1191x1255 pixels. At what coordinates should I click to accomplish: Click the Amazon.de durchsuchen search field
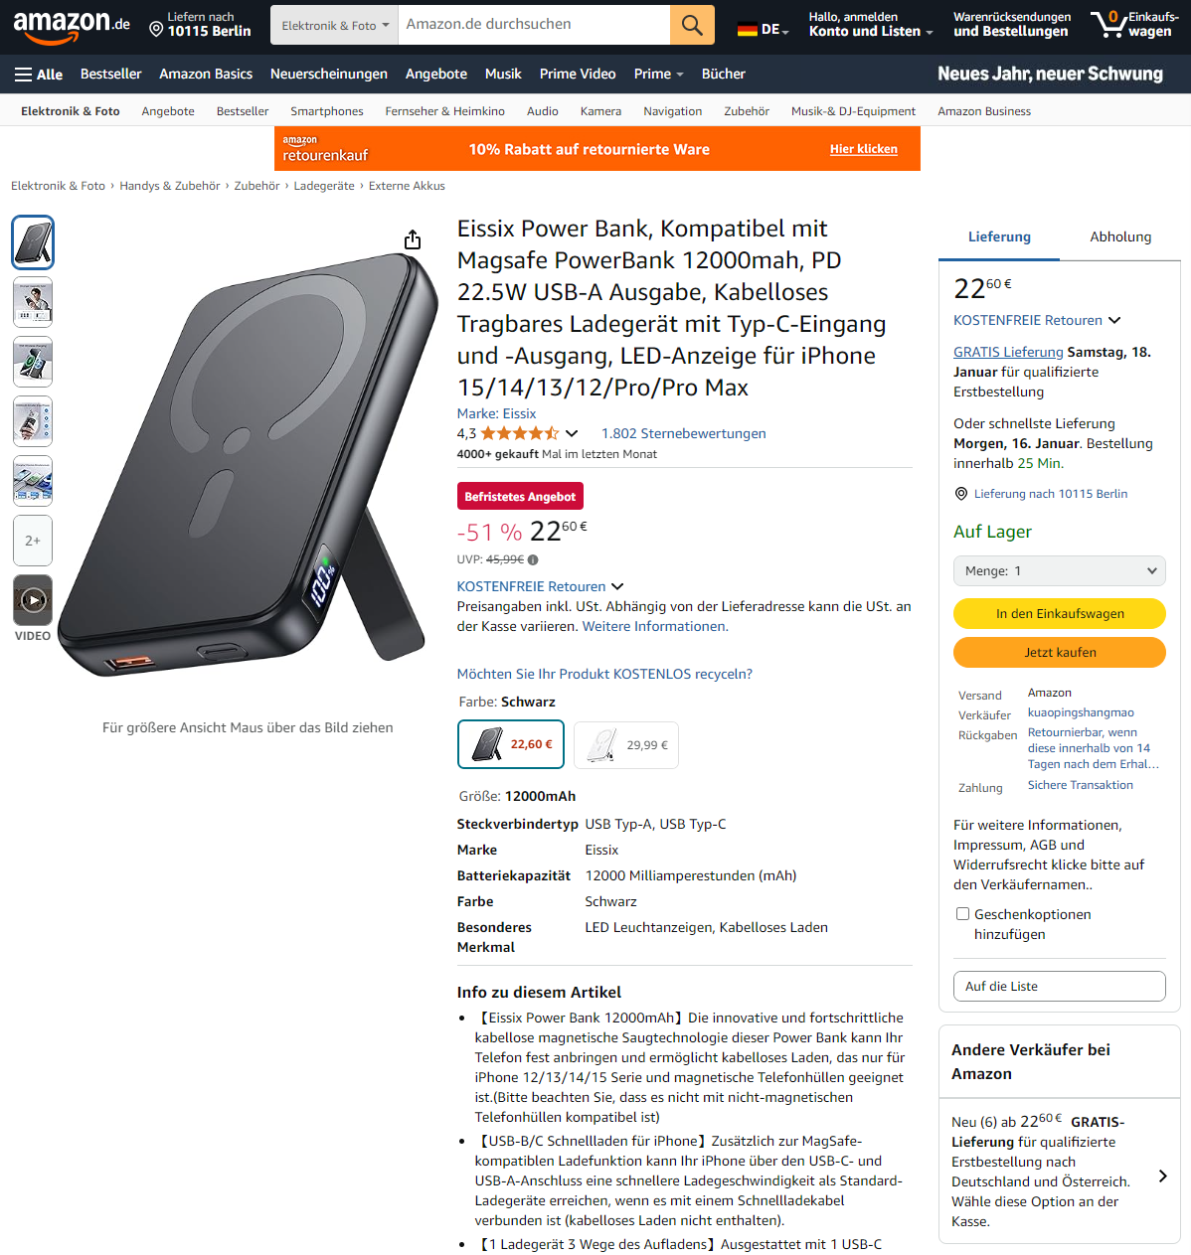click(534, 25)
